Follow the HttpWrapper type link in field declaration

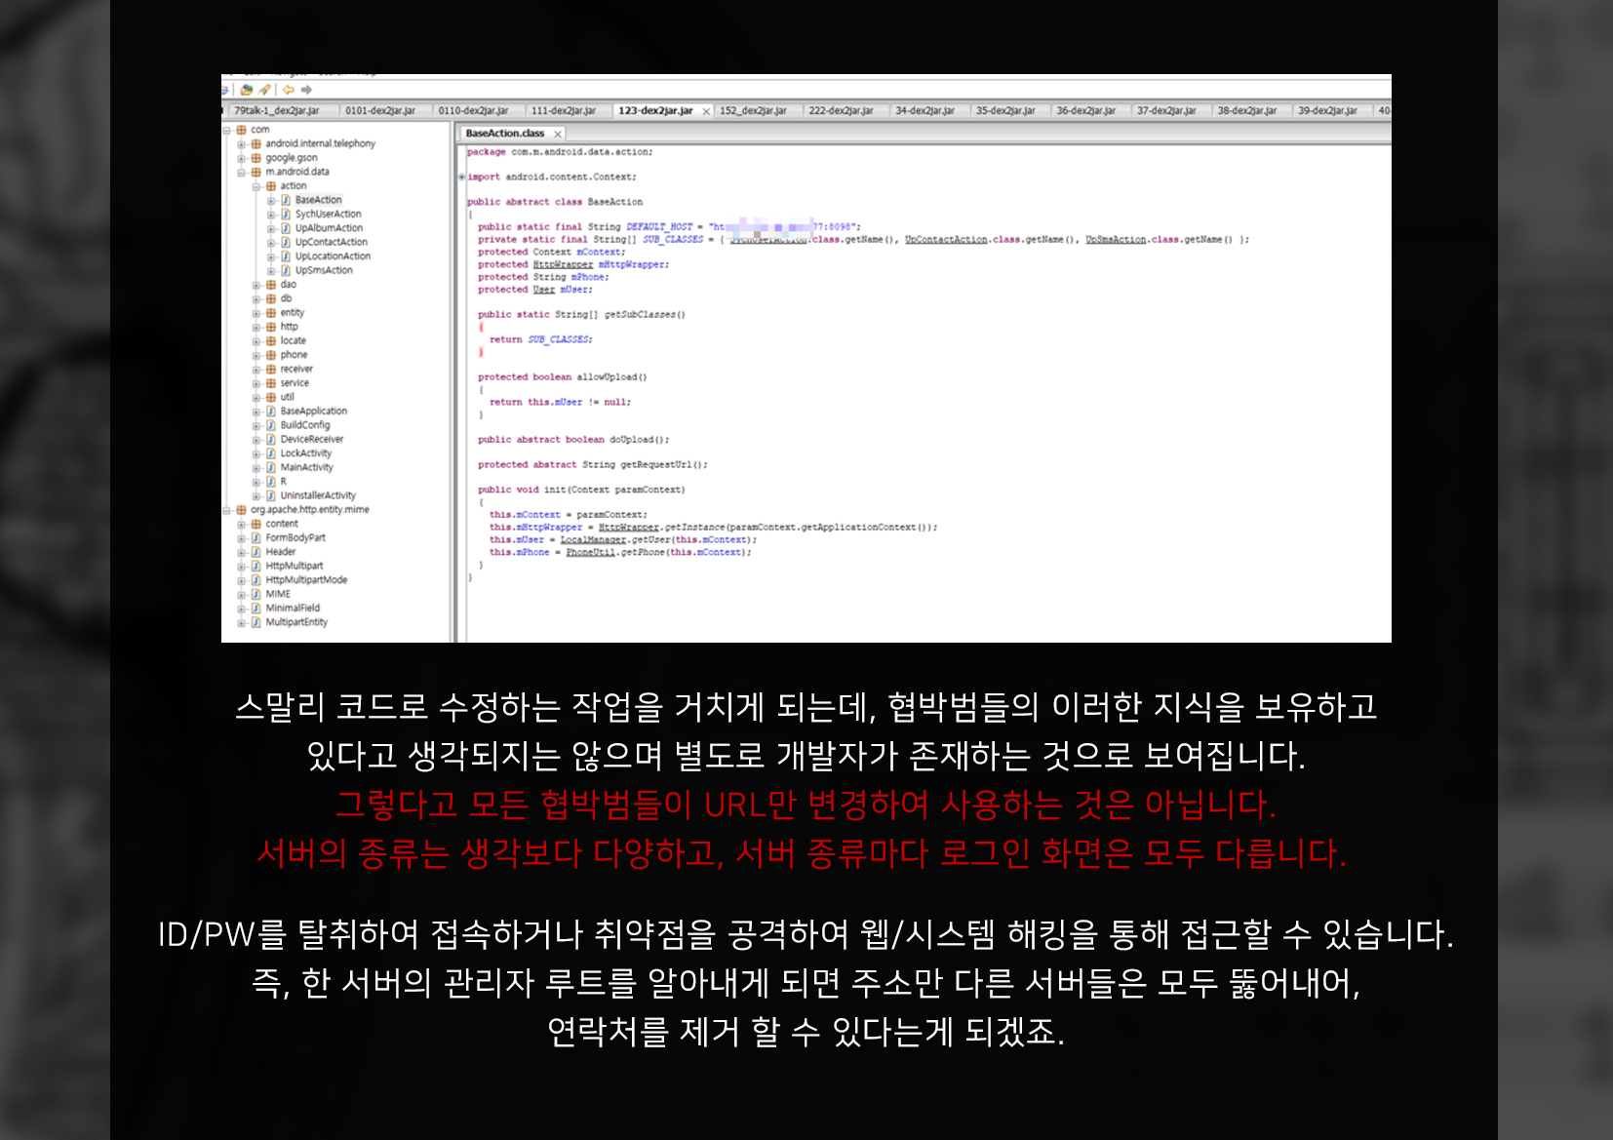563,265
